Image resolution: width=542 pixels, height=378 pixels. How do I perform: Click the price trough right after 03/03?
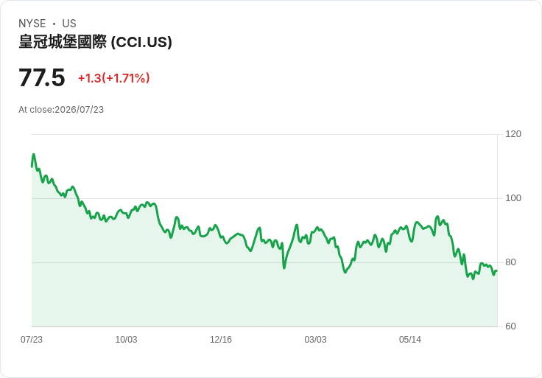(345, 272)
